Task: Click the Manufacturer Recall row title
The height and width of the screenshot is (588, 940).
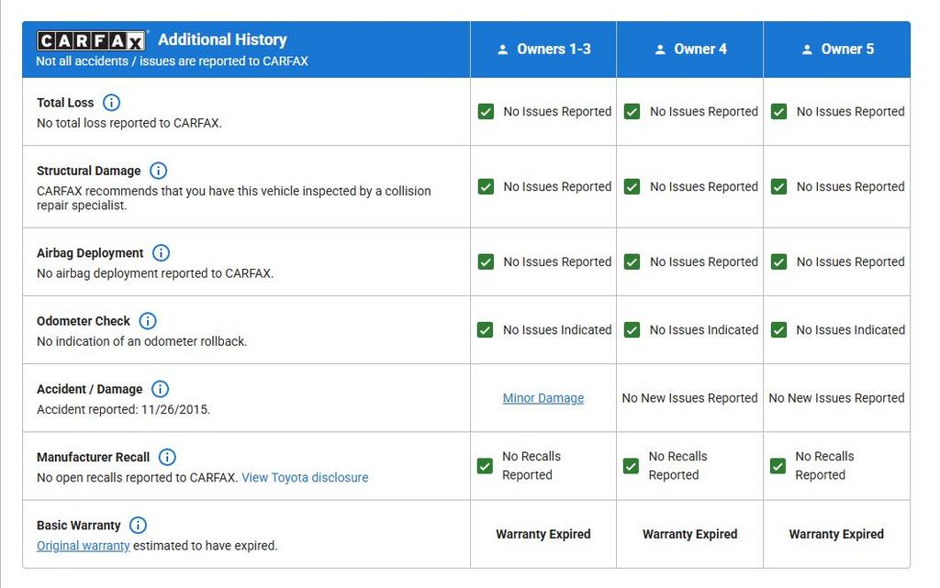Action: pyautogui.click(x=93, y=458)
